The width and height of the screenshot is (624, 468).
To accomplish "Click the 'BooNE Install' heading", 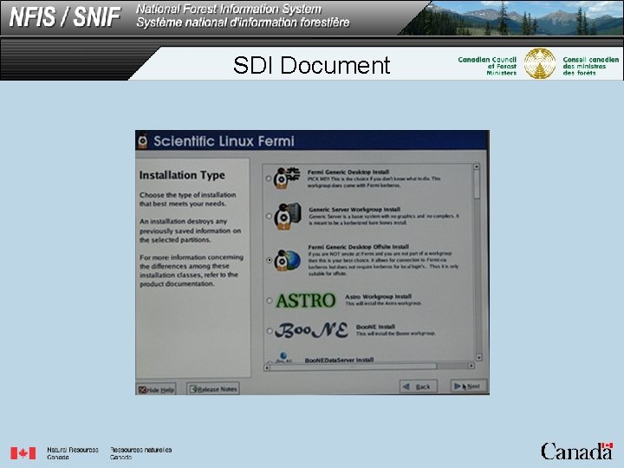I will click(375, 327).
